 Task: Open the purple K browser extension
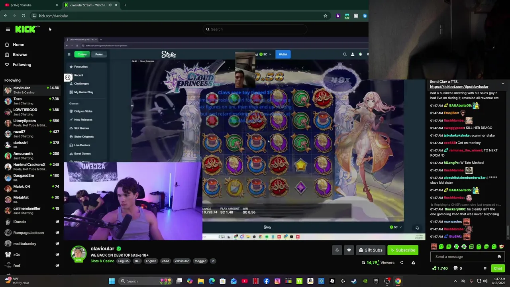pyautogui.click(x=338, y=16)
